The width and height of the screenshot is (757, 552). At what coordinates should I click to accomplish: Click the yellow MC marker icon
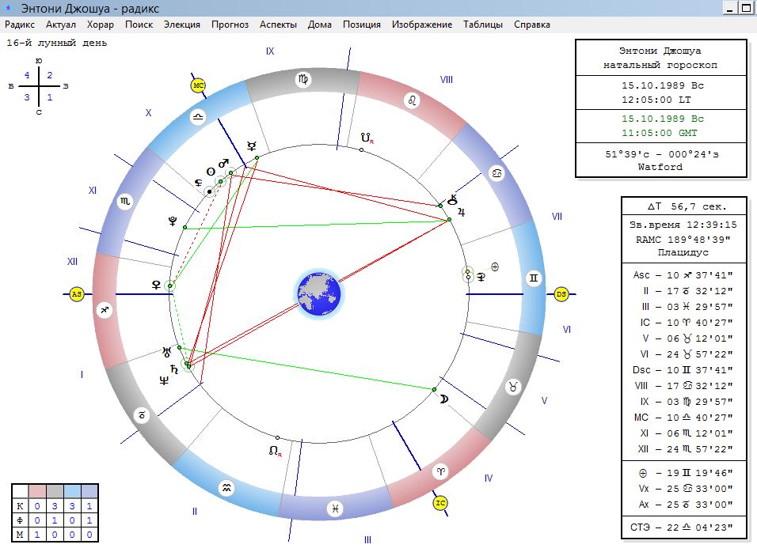pyautogui.click(x=199, y=85)
